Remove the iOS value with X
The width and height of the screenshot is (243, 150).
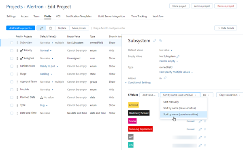coord(205,145)
